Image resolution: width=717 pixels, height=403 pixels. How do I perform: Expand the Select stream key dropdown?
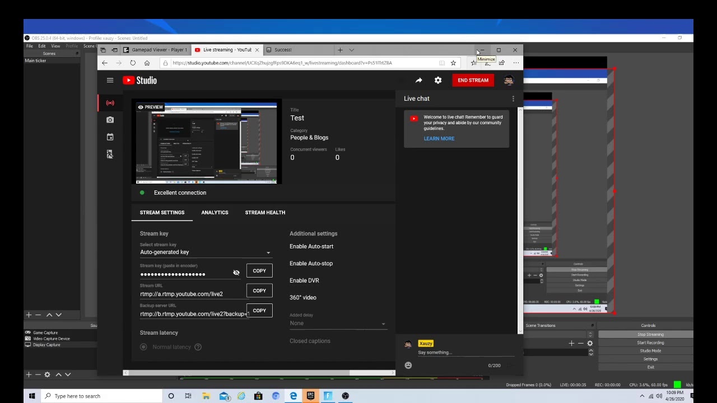tap(206, 252)
